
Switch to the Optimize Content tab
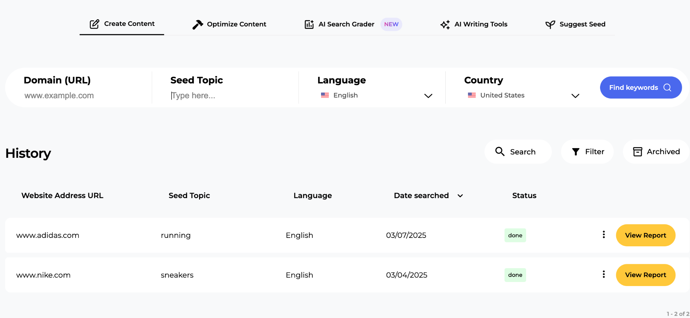click(x=236, y=24)
